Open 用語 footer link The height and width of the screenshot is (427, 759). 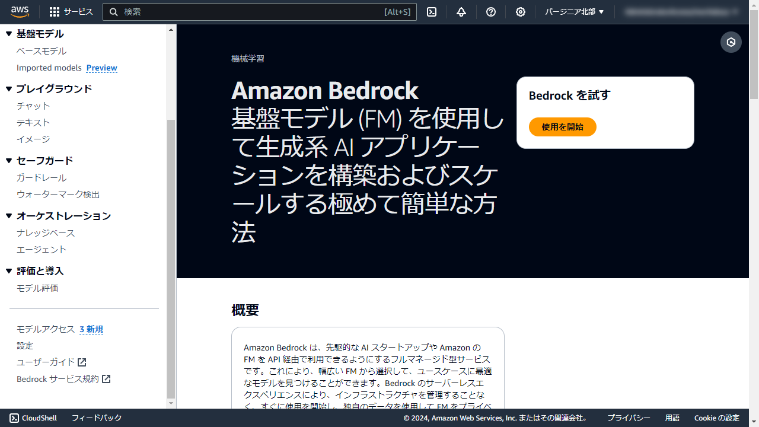point(672,418)
